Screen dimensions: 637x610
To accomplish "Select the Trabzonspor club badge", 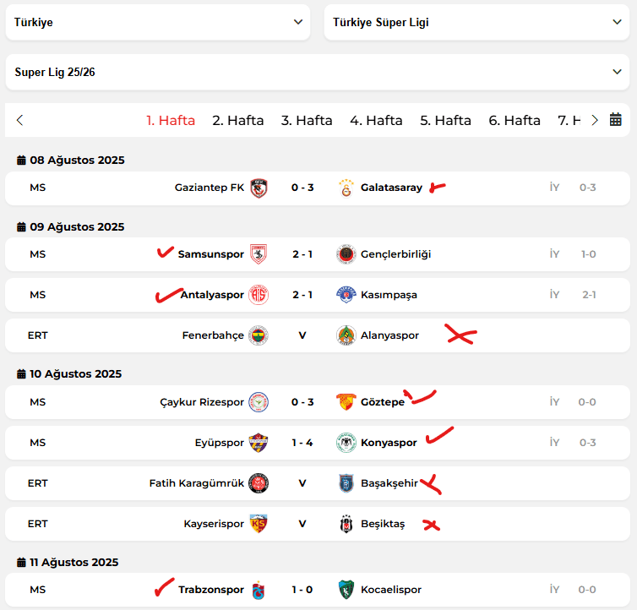I will (x=259, y=590).
